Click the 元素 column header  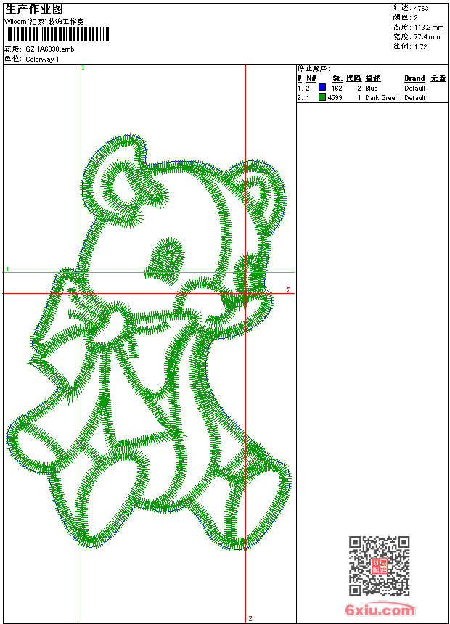tap(438, 78)
